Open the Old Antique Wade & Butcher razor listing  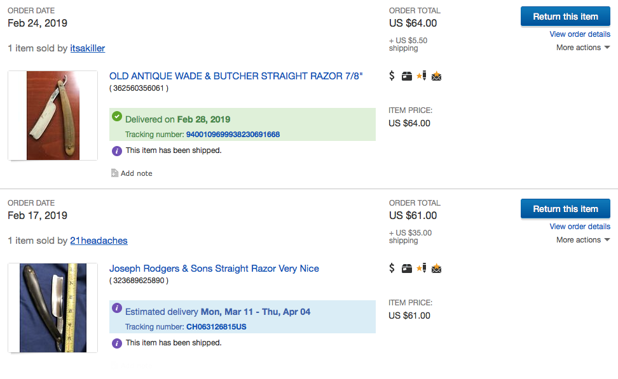[236, 76]
